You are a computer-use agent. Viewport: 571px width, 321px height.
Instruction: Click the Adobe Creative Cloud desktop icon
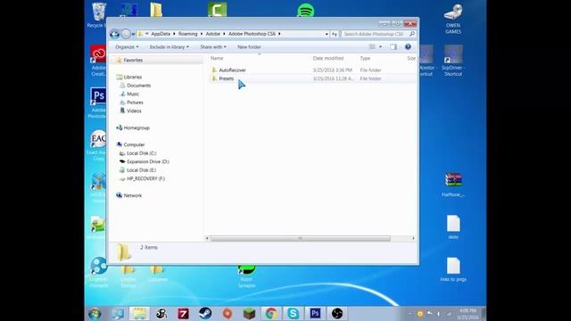pos(98,61)
